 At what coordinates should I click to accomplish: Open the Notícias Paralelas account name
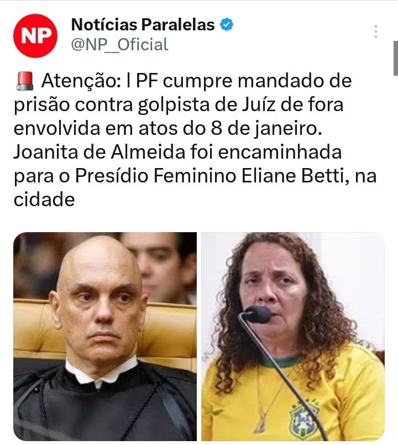click(143, 24)
